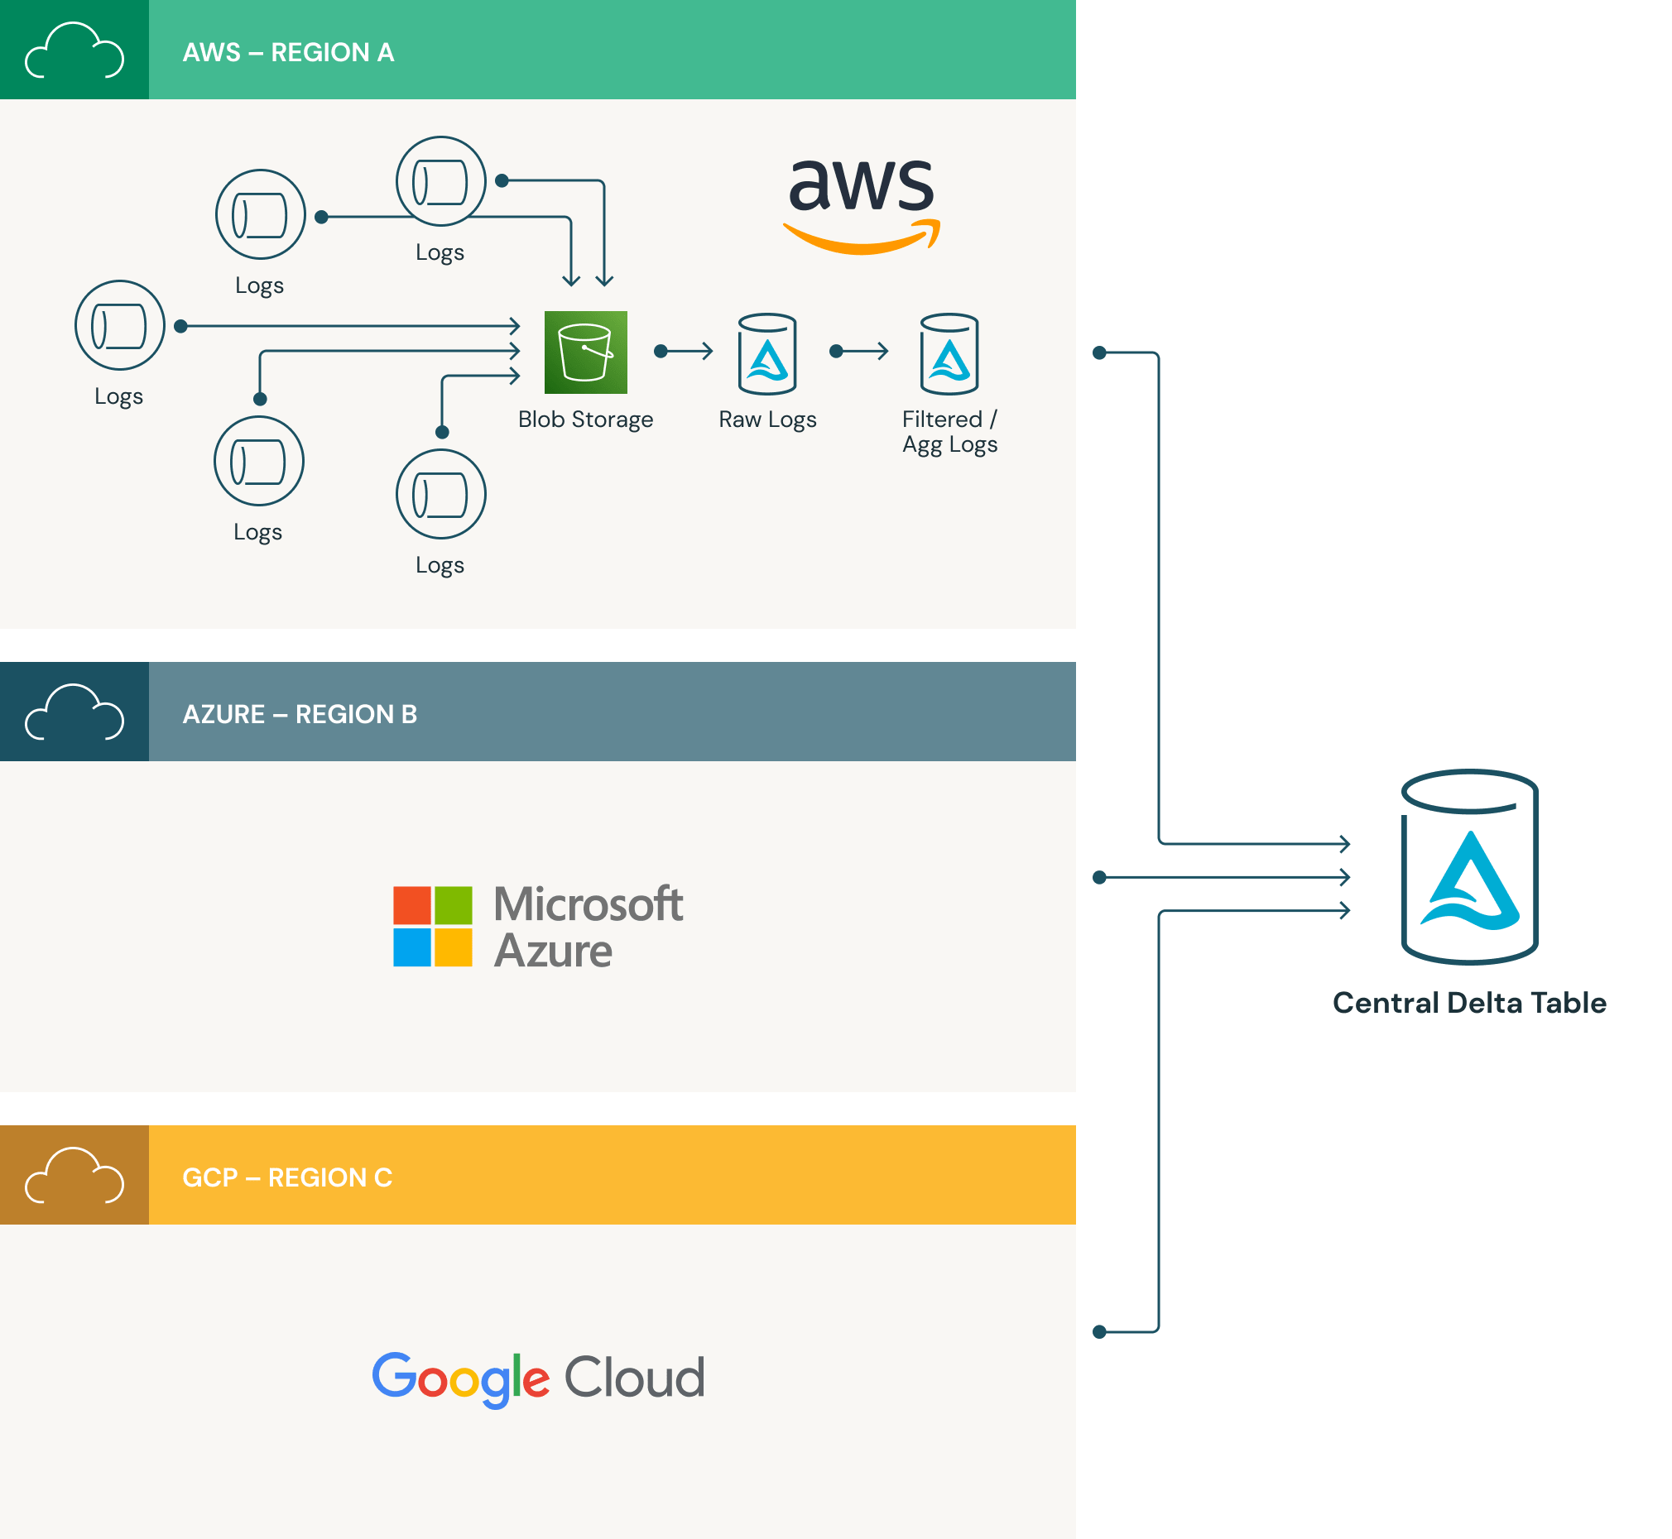
Task: Click the Filtered / Agg Logs icon
Action: click(949, 354)
